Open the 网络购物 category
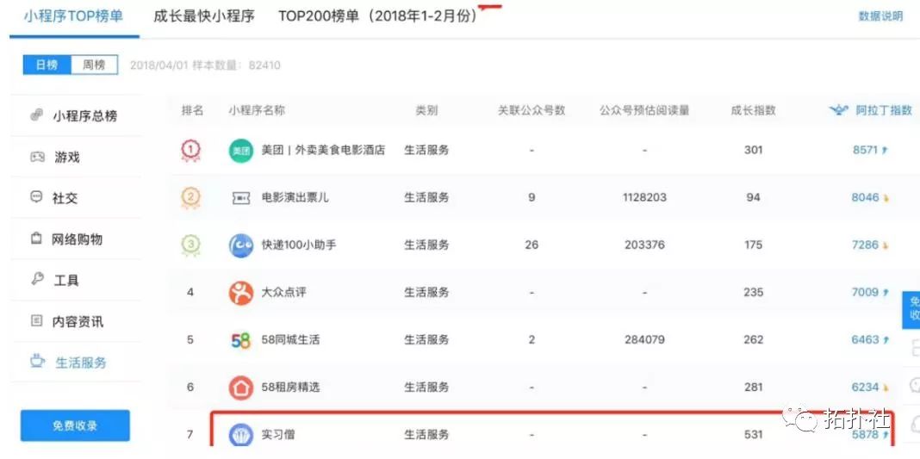 click(x=77, y=239)
